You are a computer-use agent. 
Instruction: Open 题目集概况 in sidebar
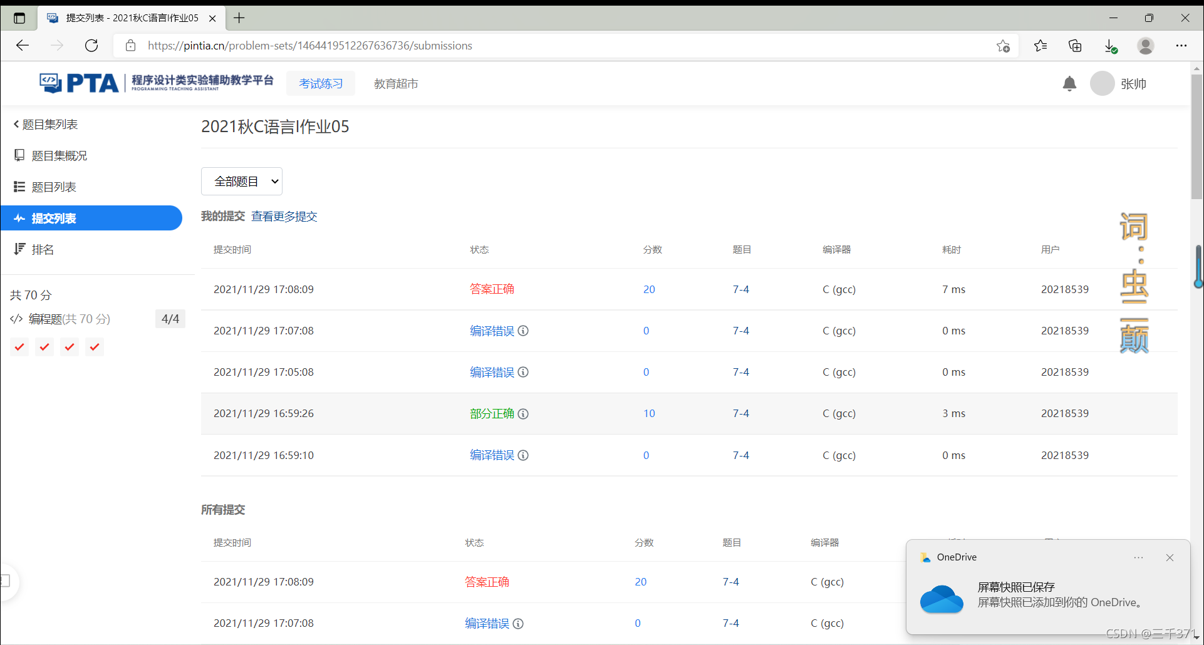coord(51,156)
